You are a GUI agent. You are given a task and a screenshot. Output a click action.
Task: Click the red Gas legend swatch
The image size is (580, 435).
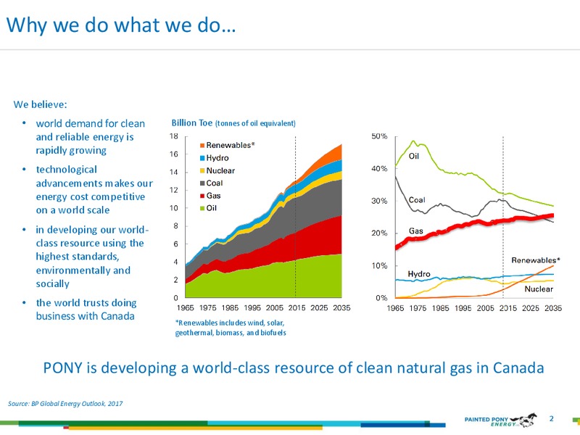(202, 196)
